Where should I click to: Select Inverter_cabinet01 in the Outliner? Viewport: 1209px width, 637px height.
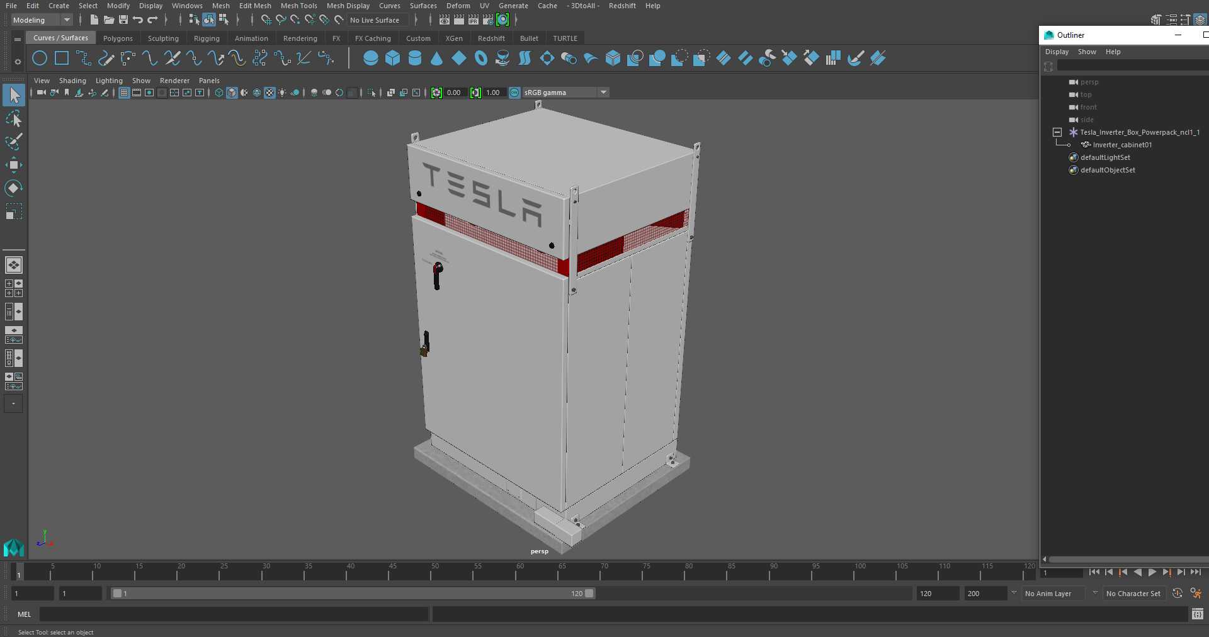coord(1122,145)
